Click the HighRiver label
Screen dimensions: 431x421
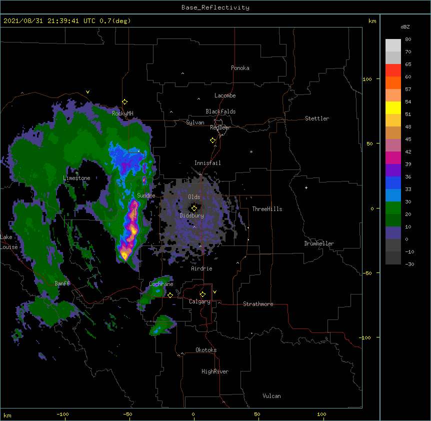click(x=215, y=371)
